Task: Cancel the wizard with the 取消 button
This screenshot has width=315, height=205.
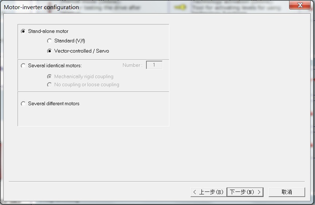Action: click(286, 192)
